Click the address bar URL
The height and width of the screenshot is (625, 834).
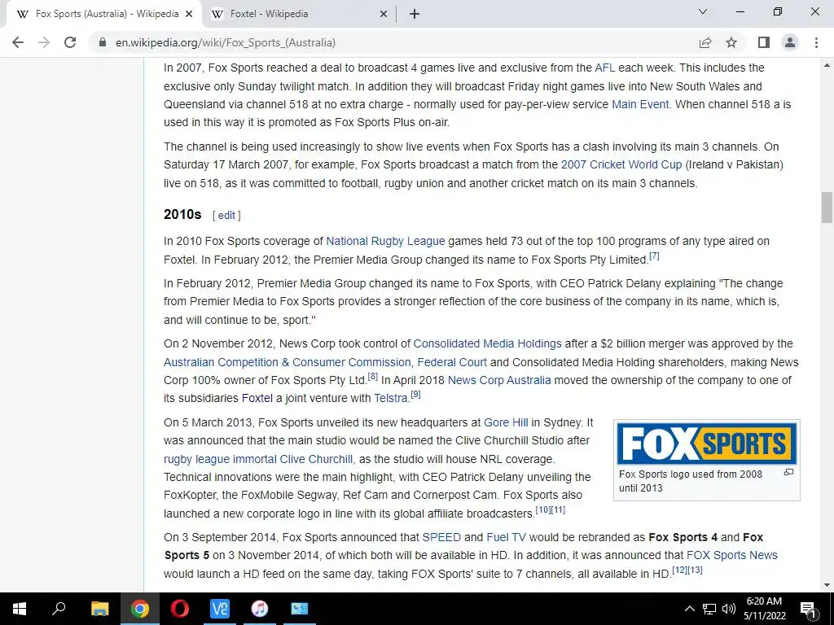(226, 42)
